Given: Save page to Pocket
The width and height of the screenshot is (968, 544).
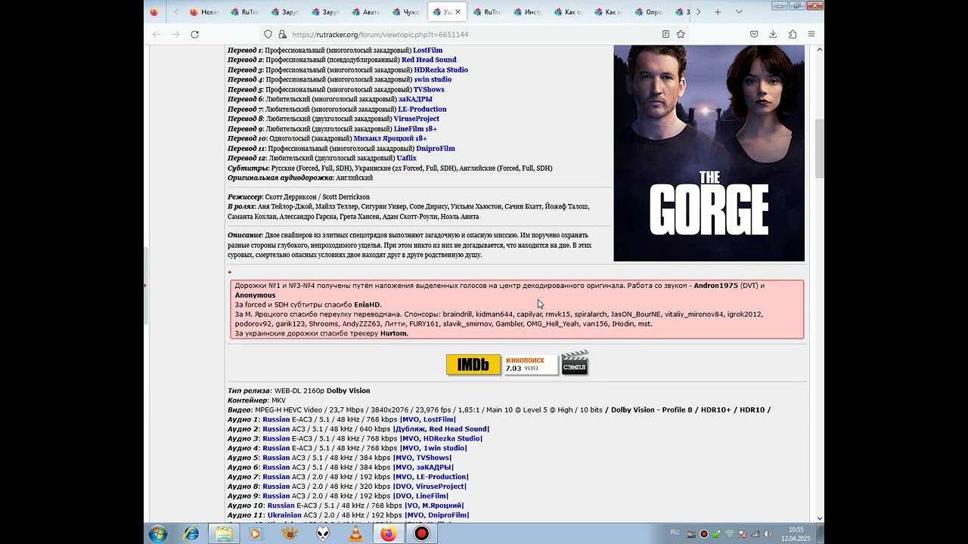Looking at the screenshot, I should coord(754,34).
